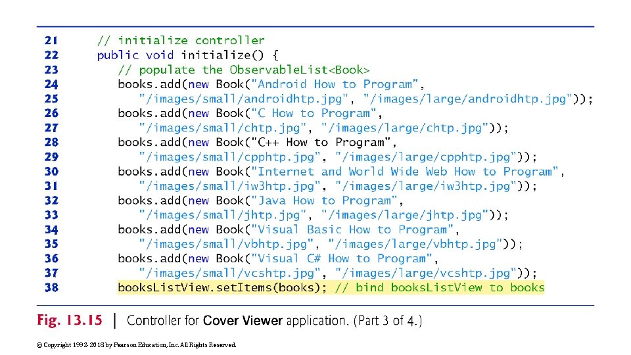Click "/images/large/cpphtp.jpg" path
The image size is (631, 355).
425,157
